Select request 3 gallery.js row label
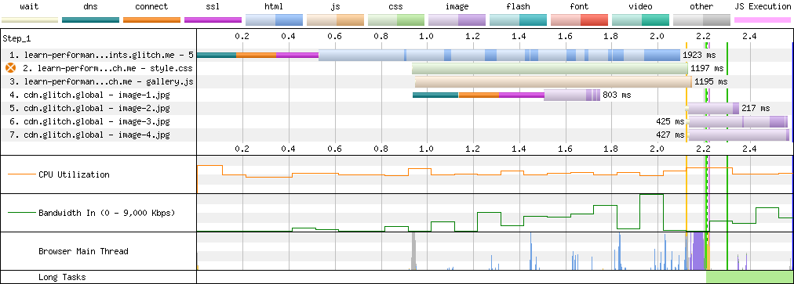794x284 pixels. click(x=102, y=81)
